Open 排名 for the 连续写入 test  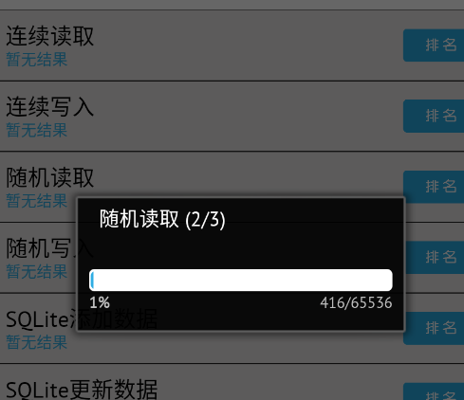pyautogui.click(x=434, y=116)
